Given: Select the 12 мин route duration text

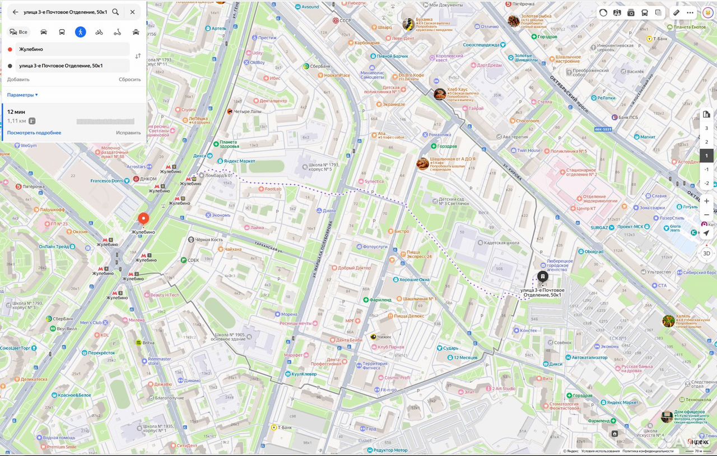Looking at the screenshot, I should coord(16,112).
